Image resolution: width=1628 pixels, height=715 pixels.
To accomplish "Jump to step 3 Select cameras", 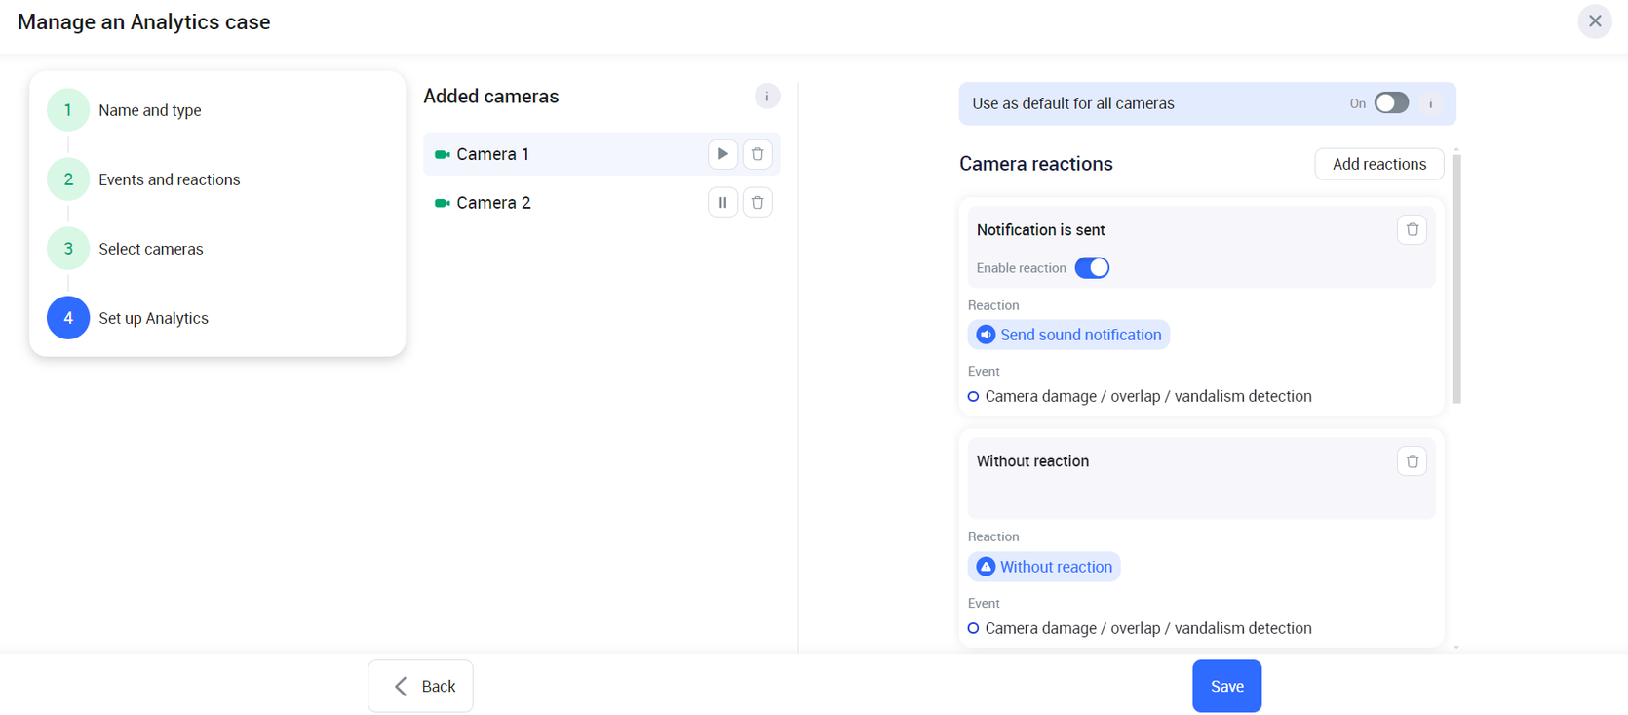I will click(68, 249).
